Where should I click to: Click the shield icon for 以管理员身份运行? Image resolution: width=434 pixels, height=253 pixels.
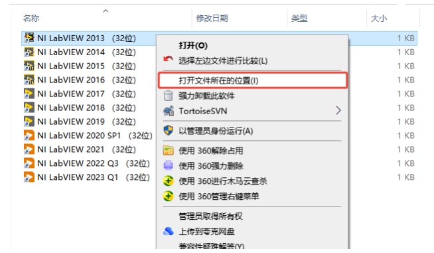(x=169, y=131)
